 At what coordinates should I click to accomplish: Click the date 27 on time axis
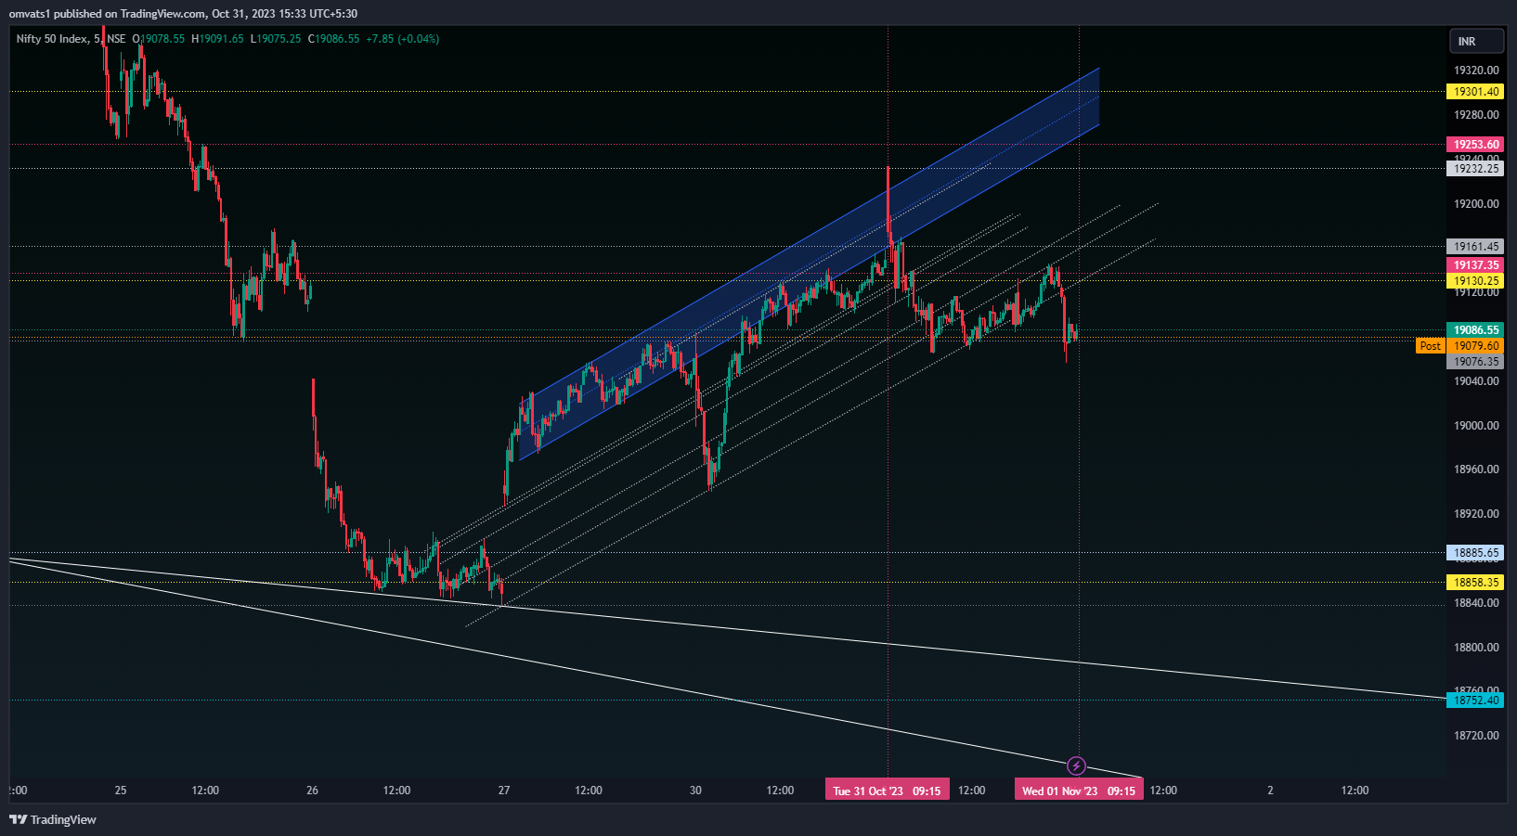pyautogui.click(x=504, y=791)
